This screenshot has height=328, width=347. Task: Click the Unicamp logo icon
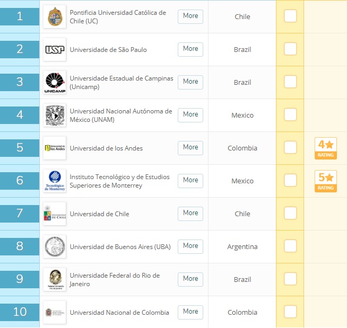(x=54, y=82)
